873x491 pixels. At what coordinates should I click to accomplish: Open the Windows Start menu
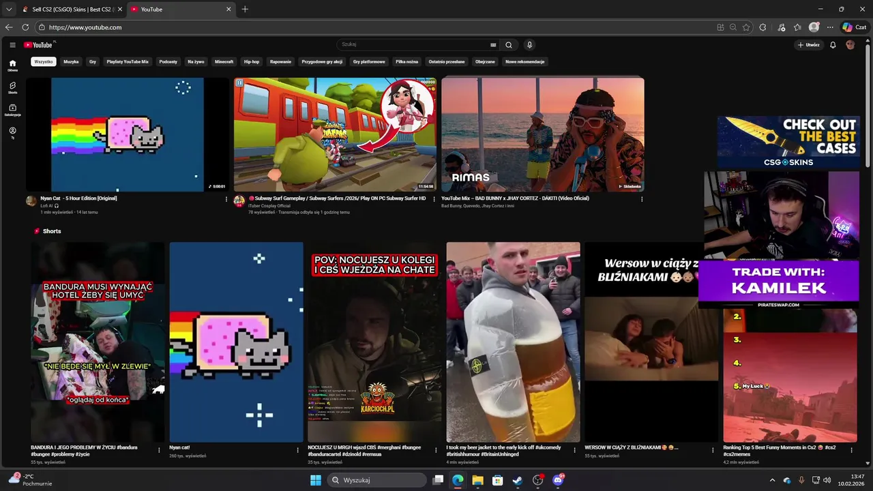tap(316, 480)
